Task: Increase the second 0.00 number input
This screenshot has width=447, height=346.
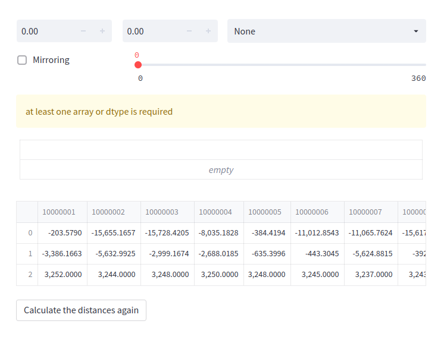Action: click(x=208, y=31)
